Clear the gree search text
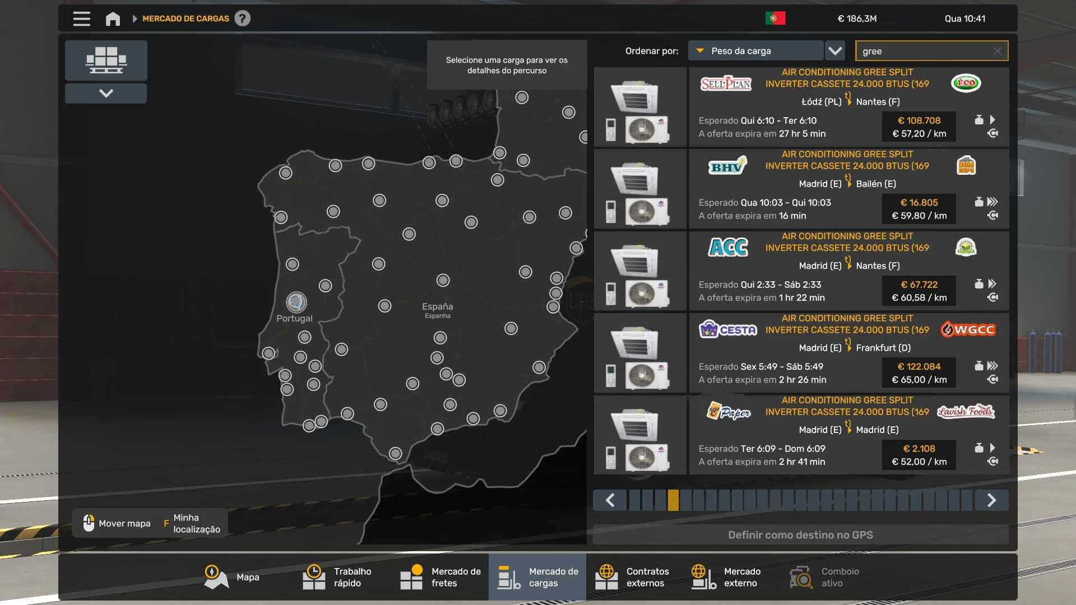The height and width of the screenshot is (605, 1076). click(x=997, y=51)
